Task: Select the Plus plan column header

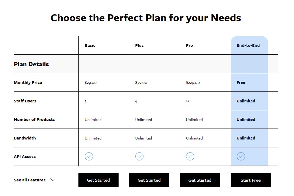Action: click(x=140, y=46)
